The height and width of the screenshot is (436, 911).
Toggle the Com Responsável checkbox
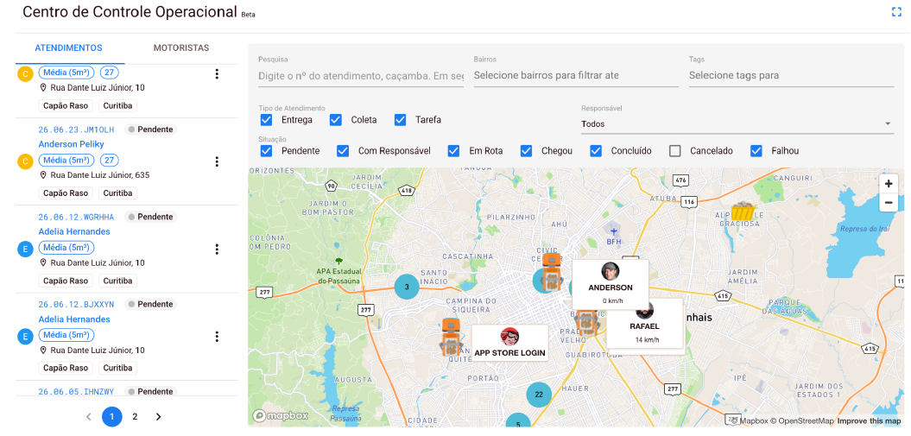[343, 151]
